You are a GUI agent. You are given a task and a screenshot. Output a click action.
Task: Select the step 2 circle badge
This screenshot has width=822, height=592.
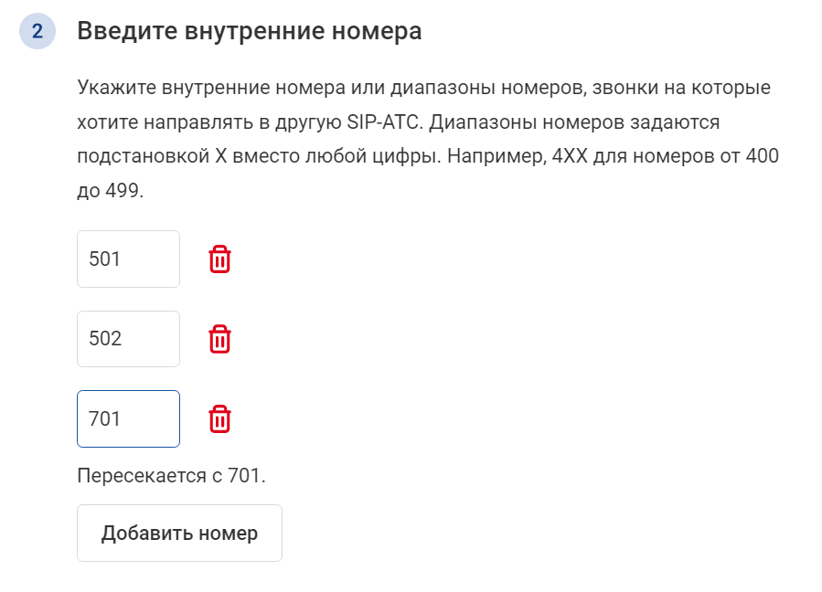37,31
